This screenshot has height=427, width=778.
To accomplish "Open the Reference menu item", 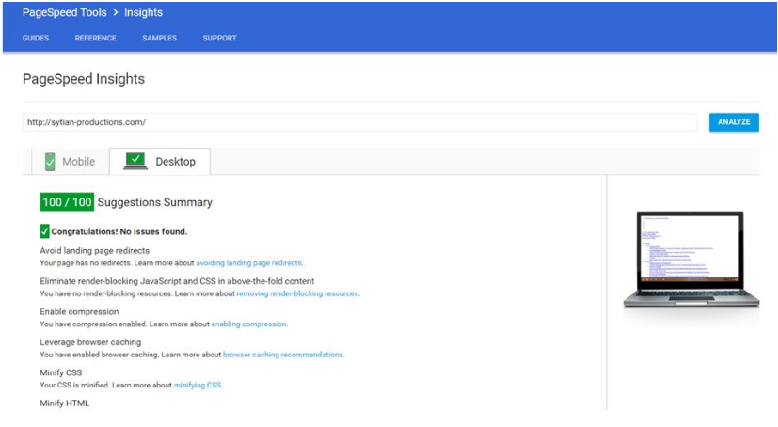I will [95, 38].
